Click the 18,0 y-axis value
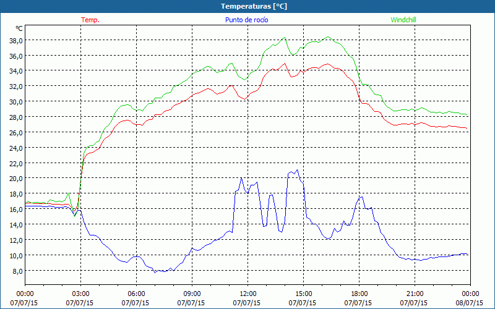Viewport: 495px width, 309px height. (x=15, y=194)
